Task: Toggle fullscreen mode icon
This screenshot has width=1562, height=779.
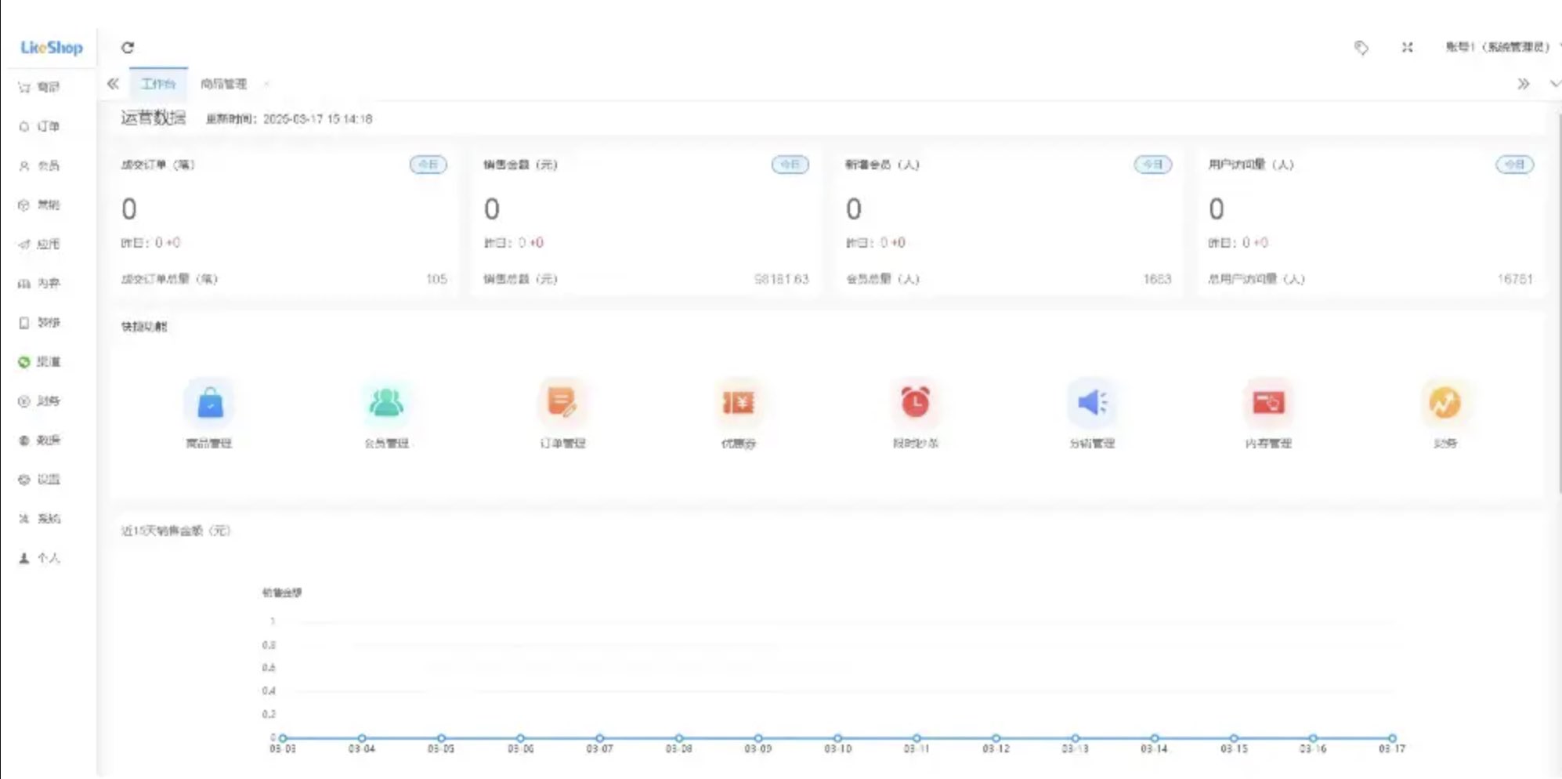Action: pyautogui.click(x=1407, y=48)
